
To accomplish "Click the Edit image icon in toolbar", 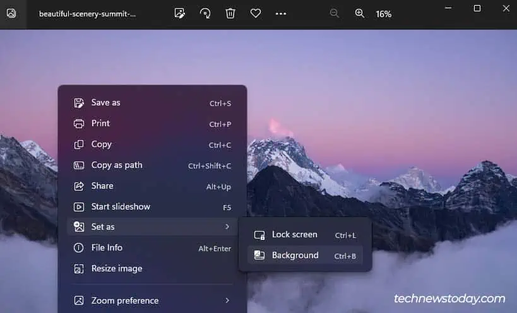I will point(180,13).
